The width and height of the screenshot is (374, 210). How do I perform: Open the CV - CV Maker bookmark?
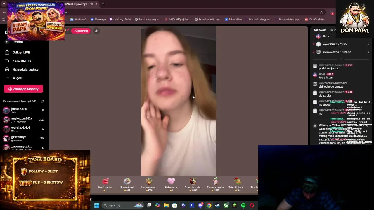point(315,20)
